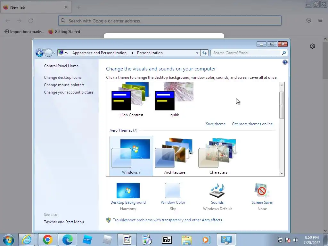This screenshot has height=246, width=328.
Task: Click Import bookmarks toolbar item
Action: pos(24,32)
